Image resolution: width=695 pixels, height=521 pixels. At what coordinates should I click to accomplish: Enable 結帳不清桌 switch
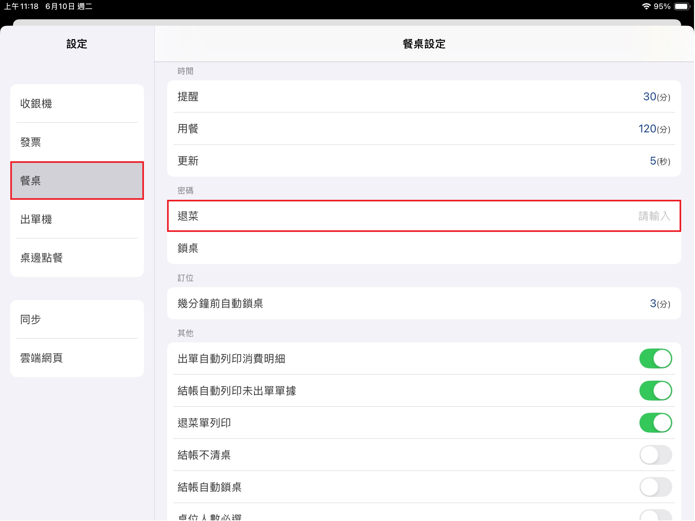655,455
